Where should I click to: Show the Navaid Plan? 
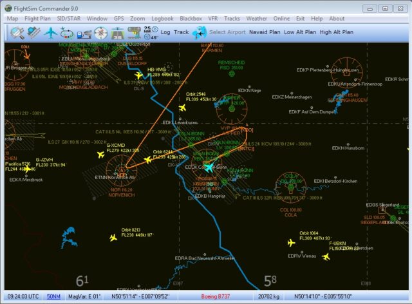tap(264, 32)
